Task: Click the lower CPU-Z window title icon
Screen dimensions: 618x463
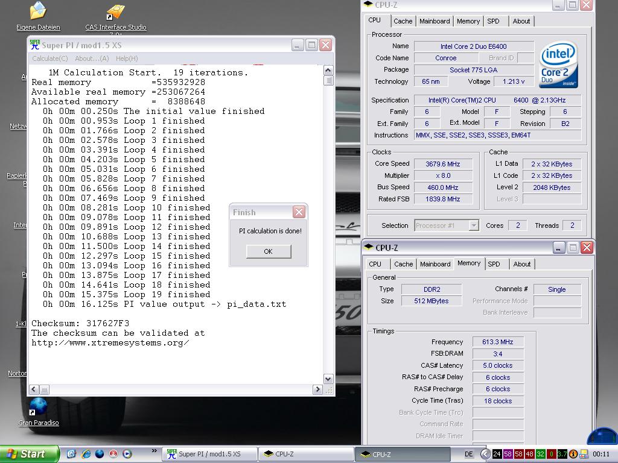Action: click(369, 247)
